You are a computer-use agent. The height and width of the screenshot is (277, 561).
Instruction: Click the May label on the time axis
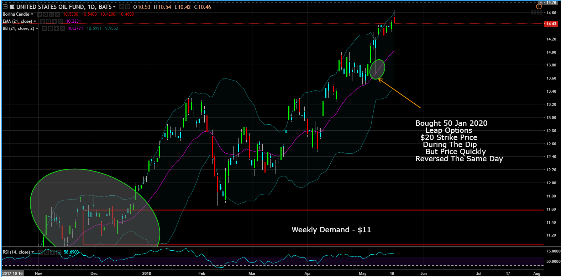[363, 273]
